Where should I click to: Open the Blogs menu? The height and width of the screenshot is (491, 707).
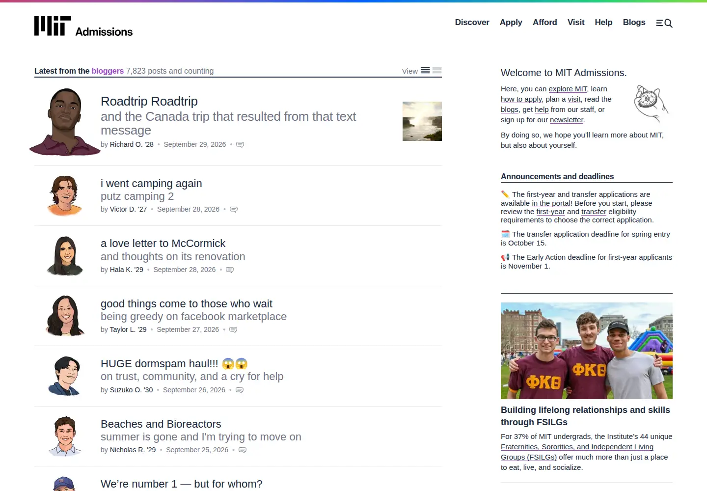(634, 23)
